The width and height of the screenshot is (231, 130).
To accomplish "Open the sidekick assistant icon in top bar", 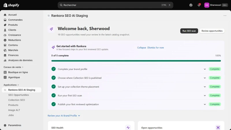I will coord(191,5).
